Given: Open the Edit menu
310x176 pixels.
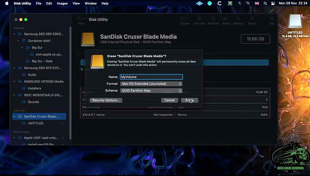Looking at the screenshot, I should (49, 3).
